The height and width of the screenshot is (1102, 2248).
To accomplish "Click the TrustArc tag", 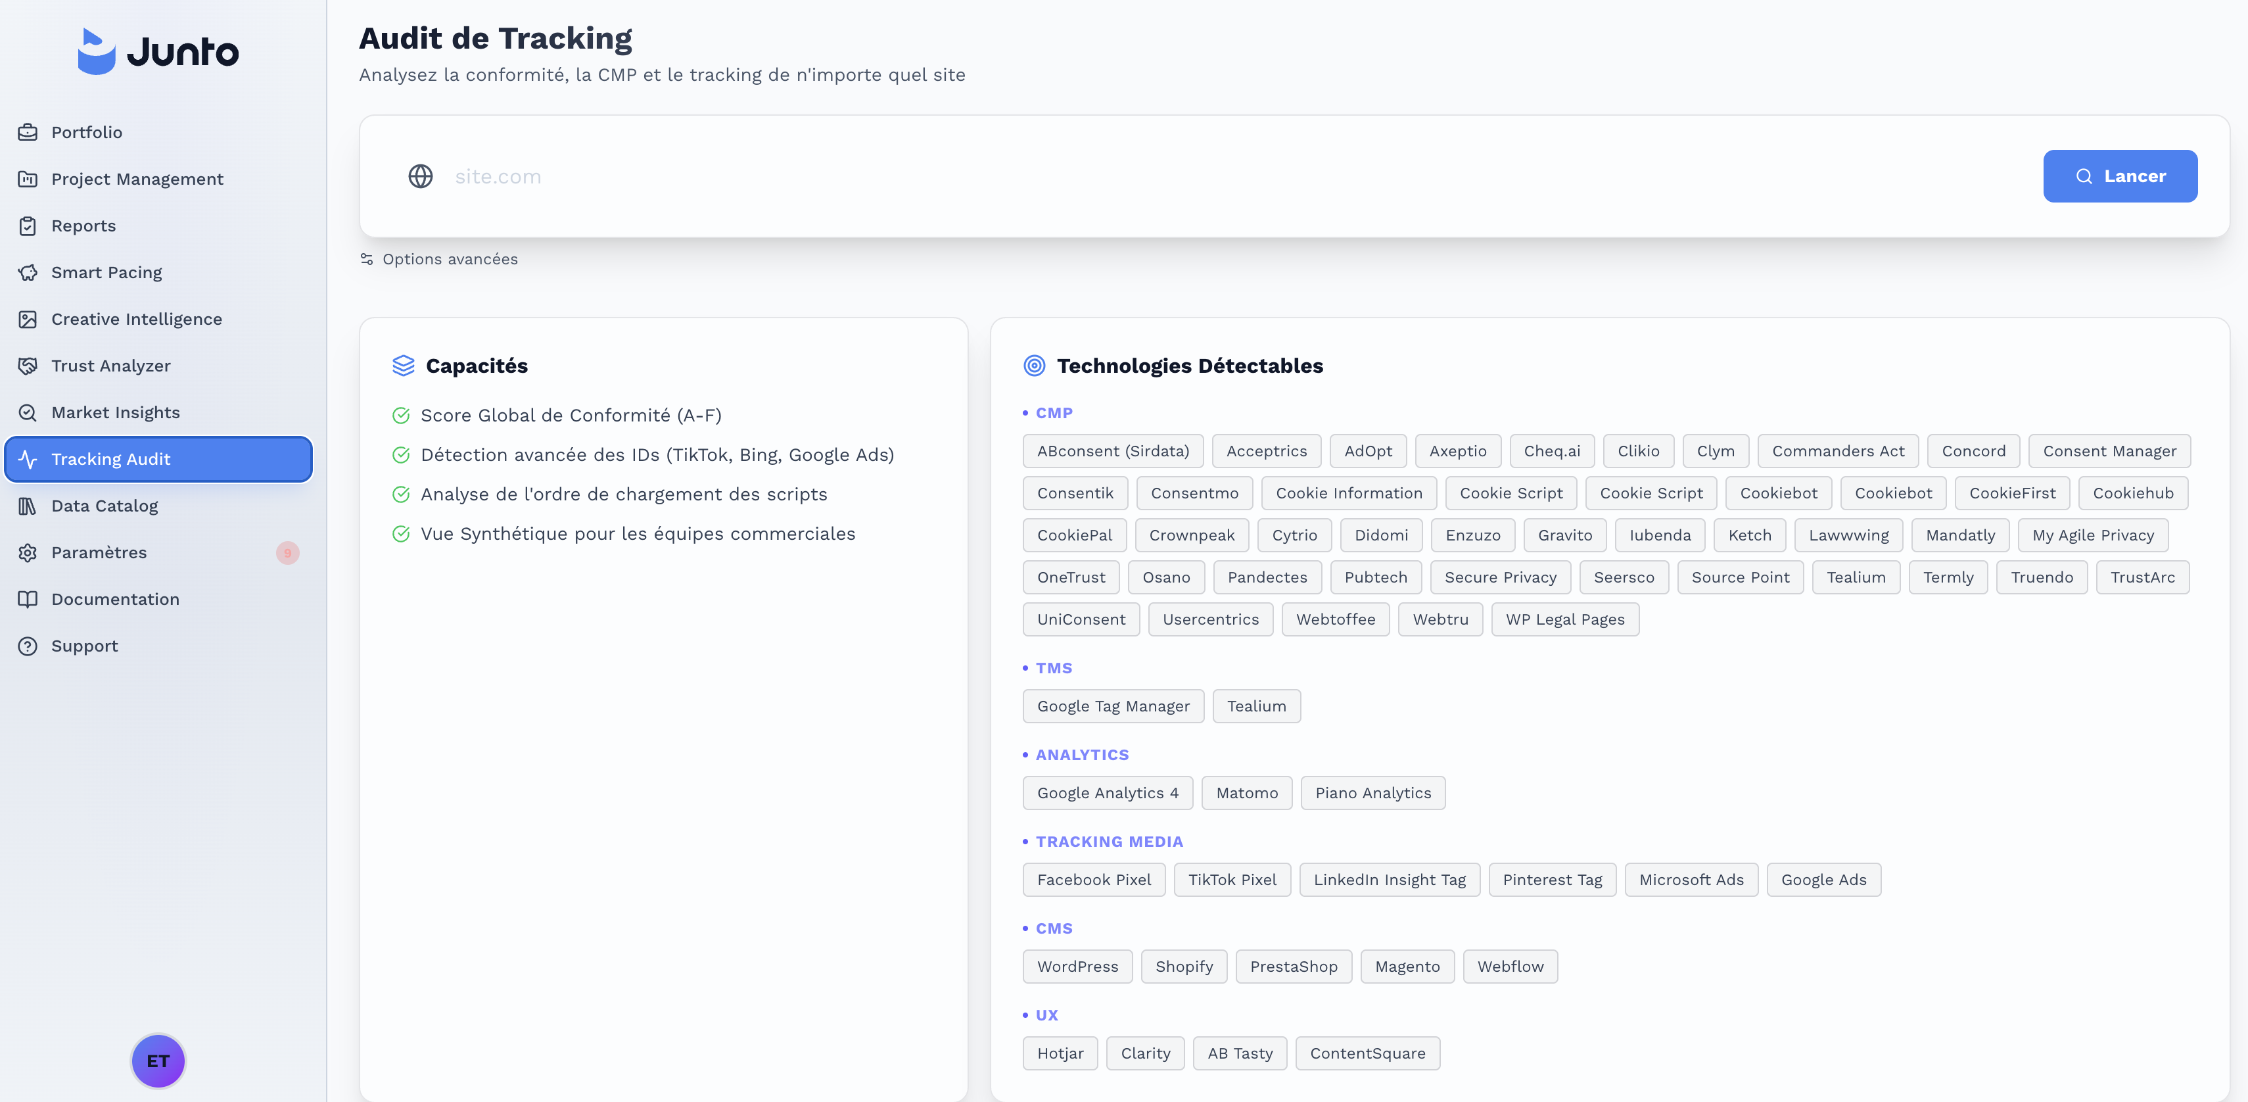I will [x=2142, y=577].
